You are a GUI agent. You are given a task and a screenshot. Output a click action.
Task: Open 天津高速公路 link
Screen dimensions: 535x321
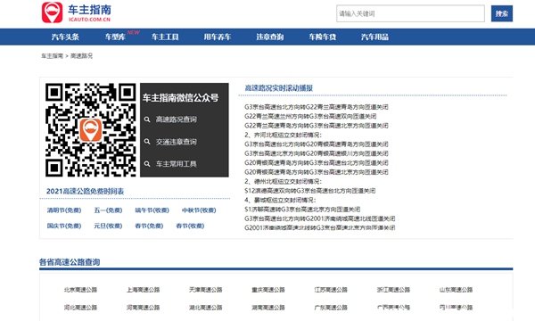[x=205, y=290]
